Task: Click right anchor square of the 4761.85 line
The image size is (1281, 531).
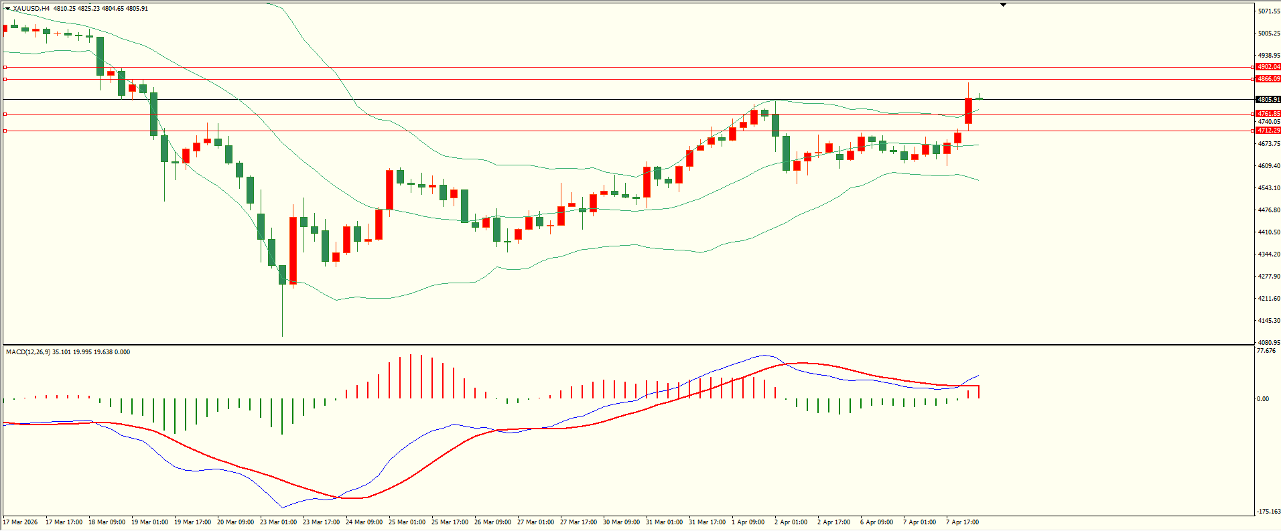Action: pos(1253,114)
